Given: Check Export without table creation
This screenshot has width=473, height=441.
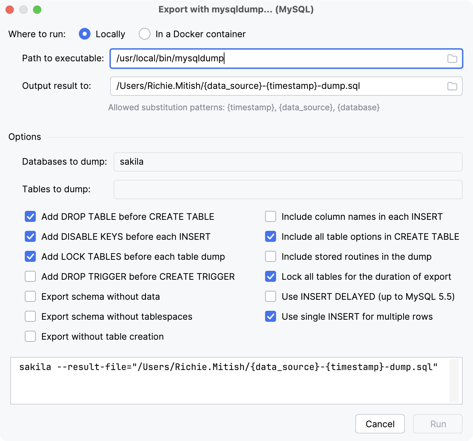Looking at the screenshot, I should (30, 336).
